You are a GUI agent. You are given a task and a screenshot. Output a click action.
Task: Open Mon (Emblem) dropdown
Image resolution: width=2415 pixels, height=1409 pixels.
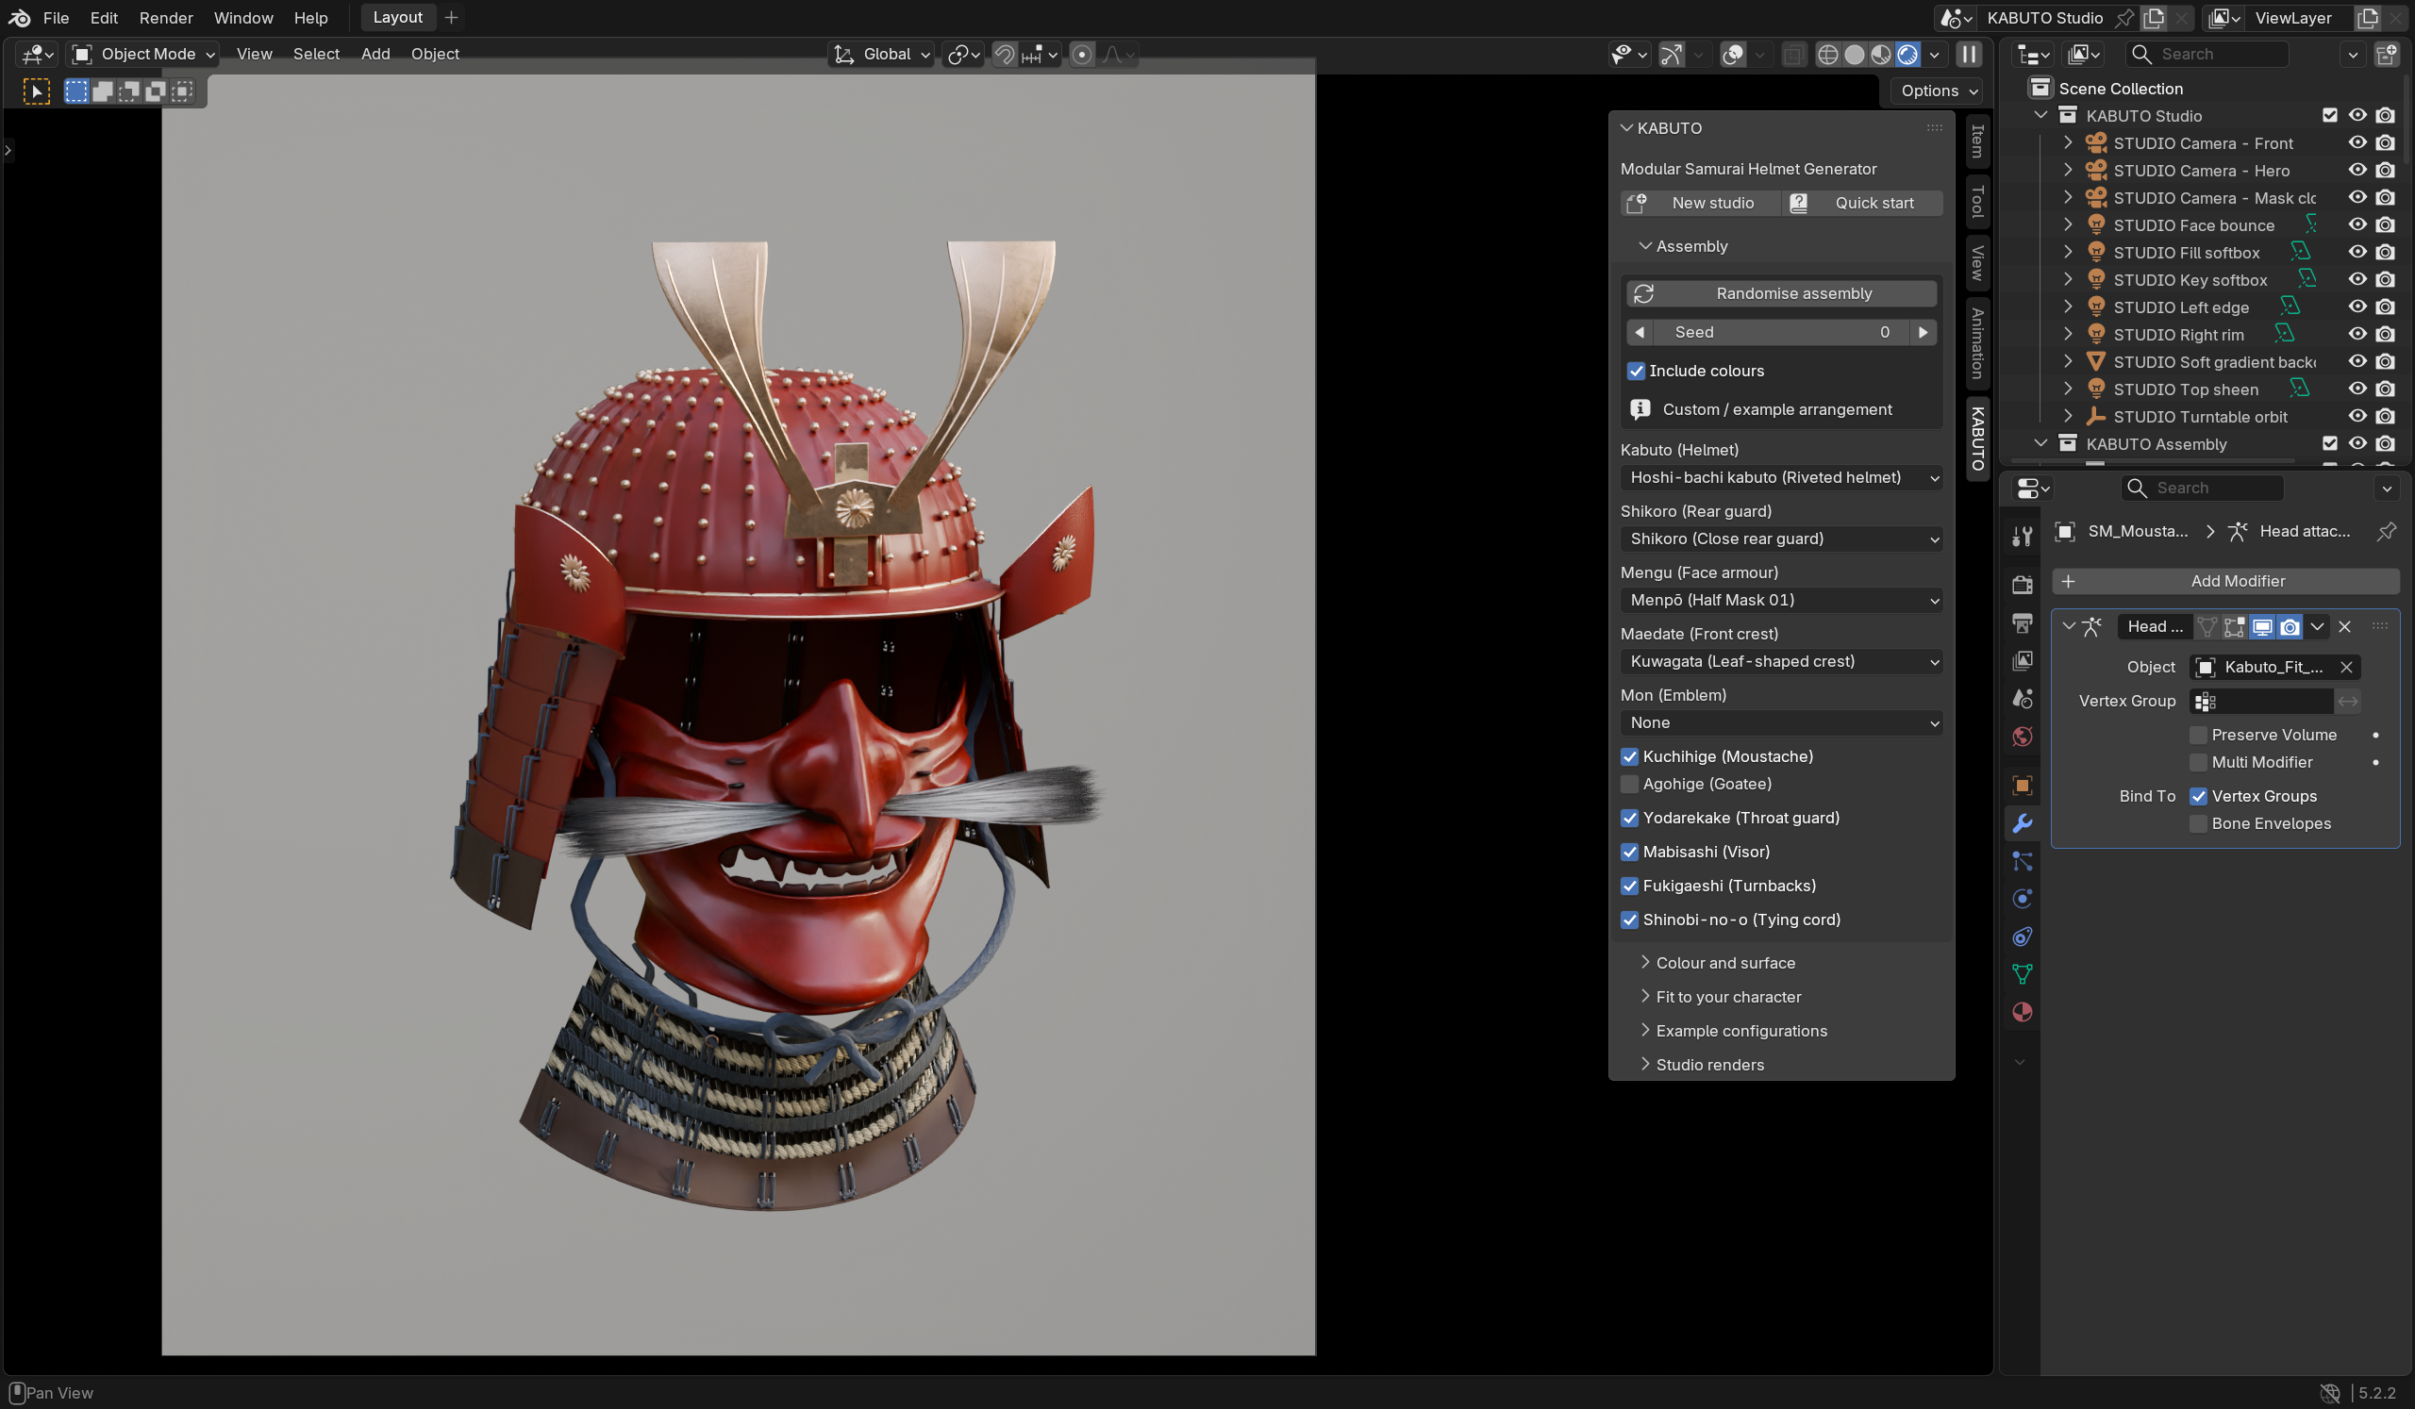pos(1782,722)
